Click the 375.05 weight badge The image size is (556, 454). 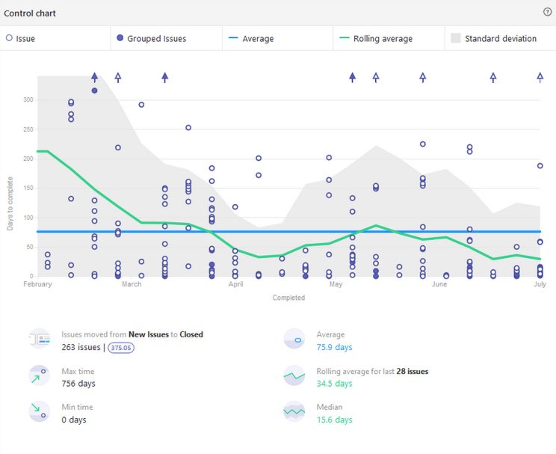[121, 348]
